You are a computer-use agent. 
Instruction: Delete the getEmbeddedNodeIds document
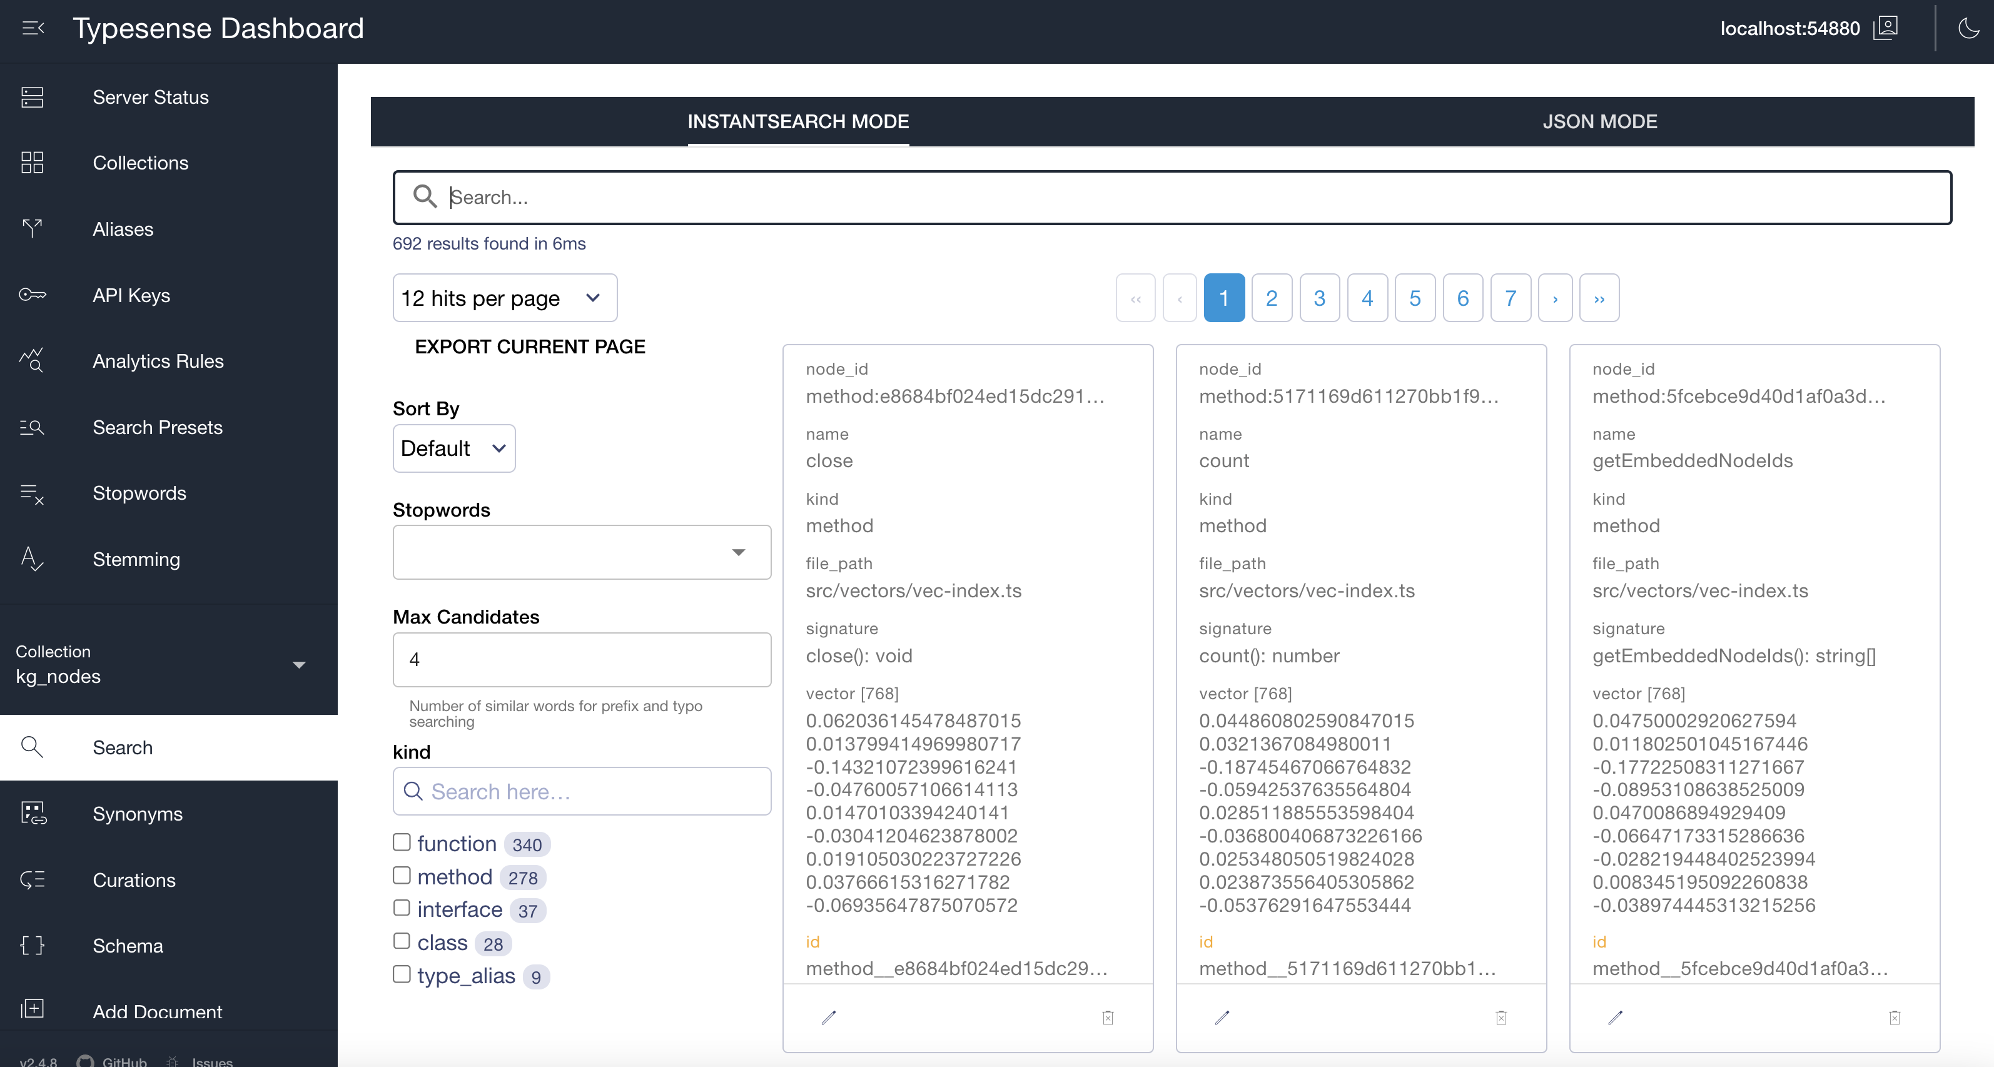pyautogui.click(x=1894, y=1018)
